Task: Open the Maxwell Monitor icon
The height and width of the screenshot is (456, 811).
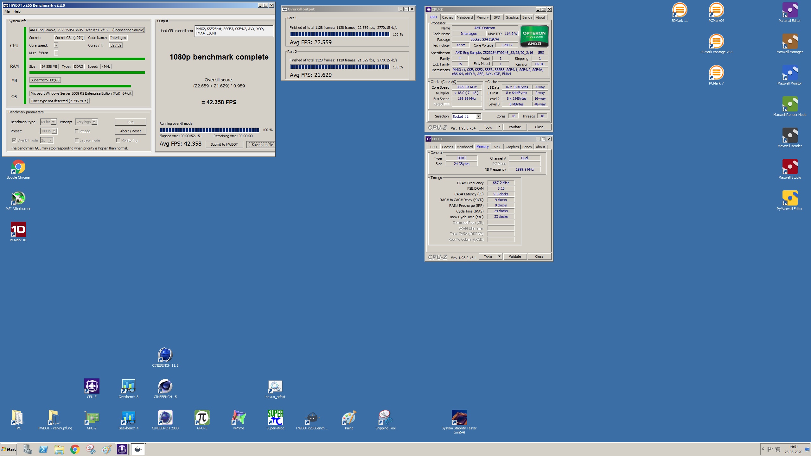Action: pos(789,75)
